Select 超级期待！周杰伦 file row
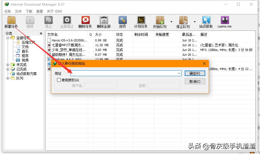The image size is (260, 154). click(x=69, y=55)
